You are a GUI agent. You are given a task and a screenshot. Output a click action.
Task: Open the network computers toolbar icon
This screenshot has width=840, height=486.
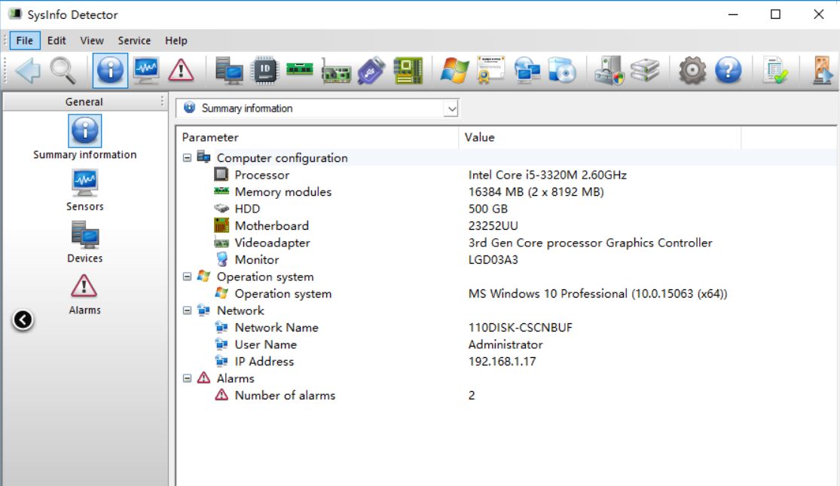527,70
